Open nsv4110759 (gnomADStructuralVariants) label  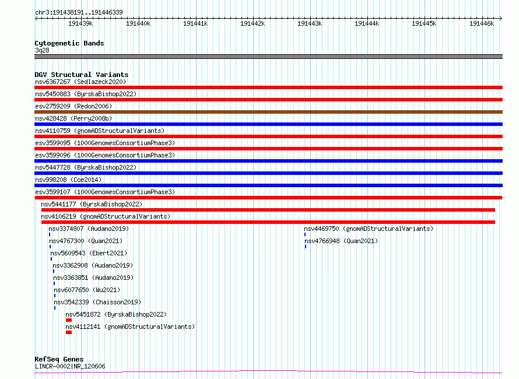[100, 131]
